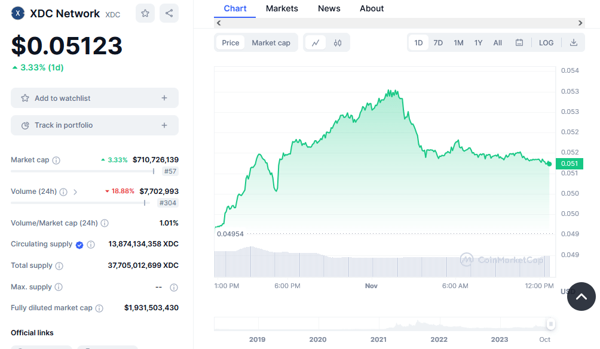Switch to the Markets tab
Viewport: 600px width, 349px height.
(281, 8)
